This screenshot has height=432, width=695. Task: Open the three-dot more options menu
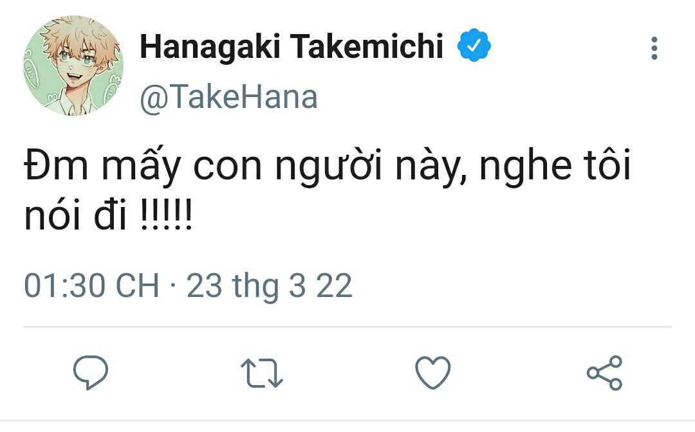point(654,49)
